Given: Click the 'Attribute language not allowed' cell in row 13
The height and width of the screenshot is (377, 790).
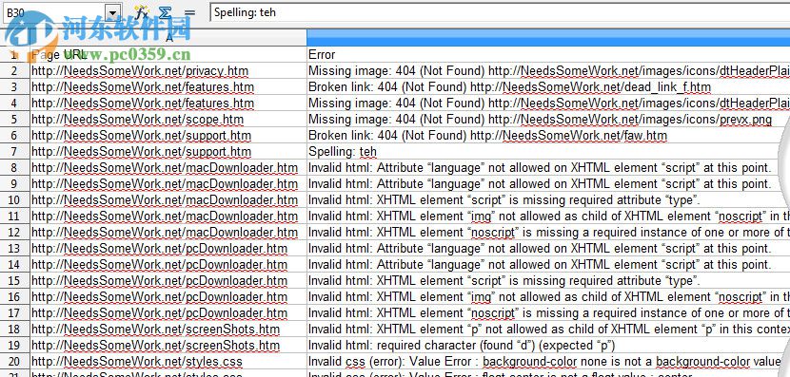Looking at the screenshot, I should [548, 248].
